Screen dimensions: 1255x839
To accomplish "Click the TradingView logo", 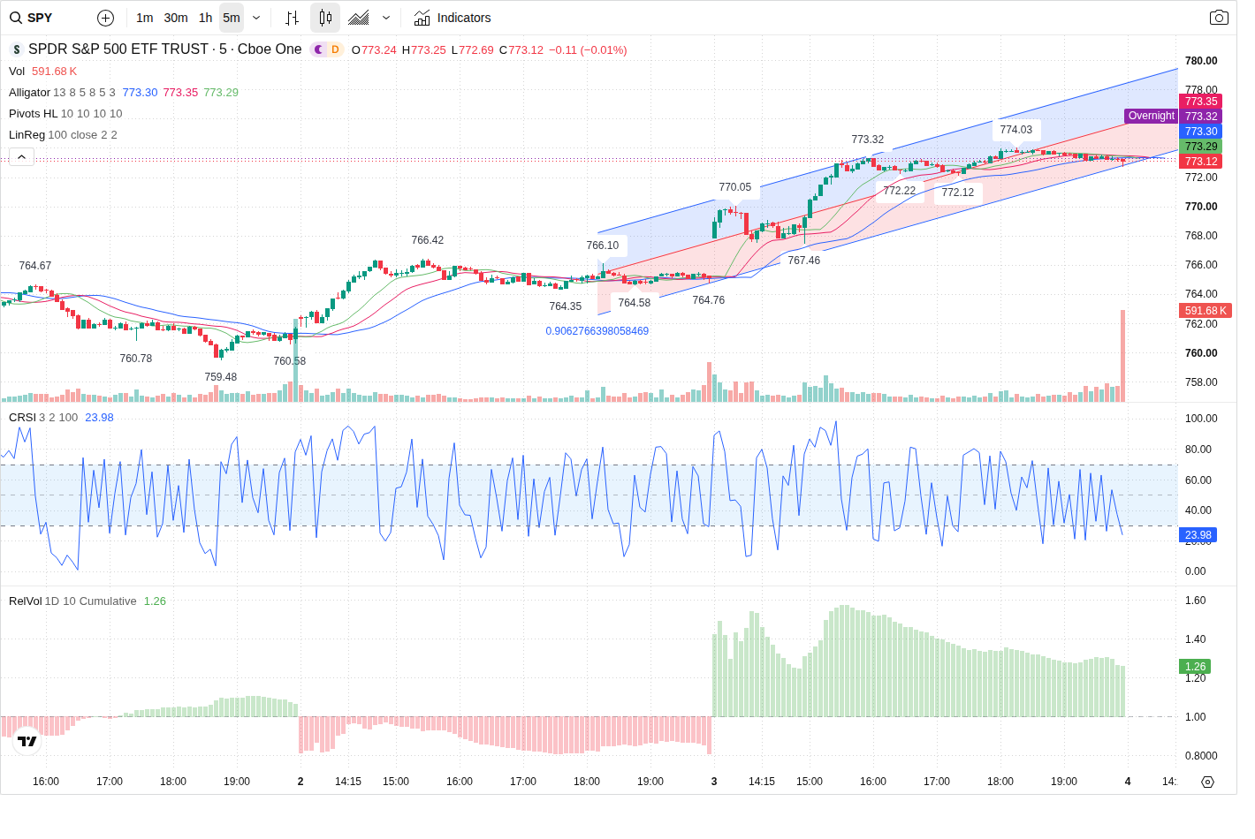I will pyautogui.click(x=27, y=741).
